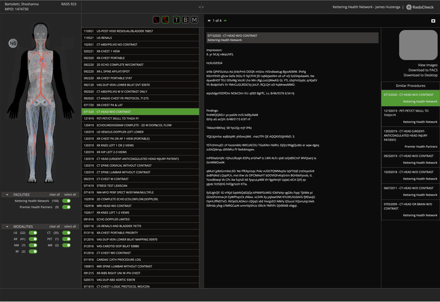Viewport: 440px width, 302px height.
Task: Select exam 102918 MRI-Head WO Contrast
Action: (x=140, y=206)
